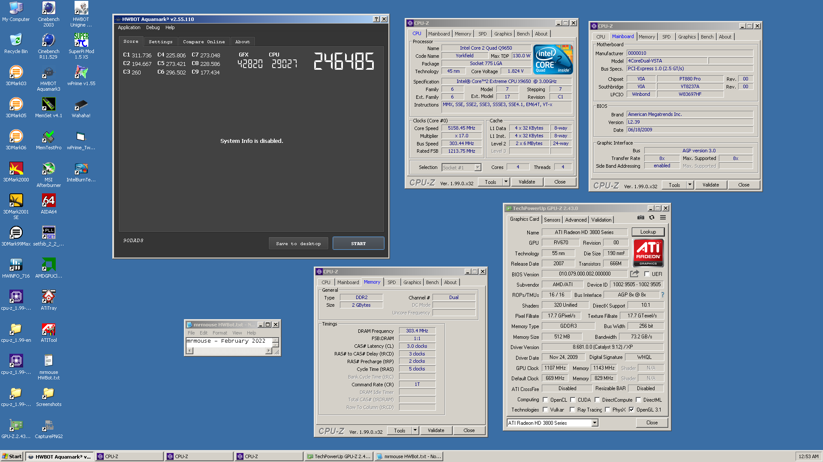Screen dimensions: 823x462
Task: Click the Notepad vertical scrollbar
Action: (x=276, y=342)
